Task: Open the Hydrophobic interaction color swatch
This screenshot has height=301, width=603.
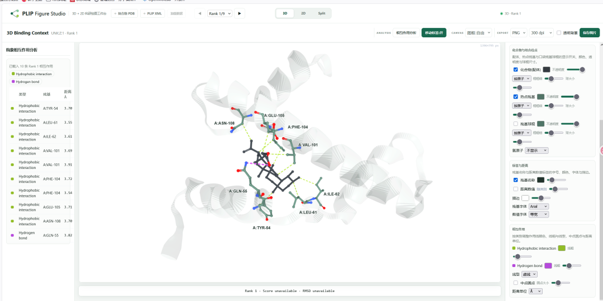Action: (562, 248)
